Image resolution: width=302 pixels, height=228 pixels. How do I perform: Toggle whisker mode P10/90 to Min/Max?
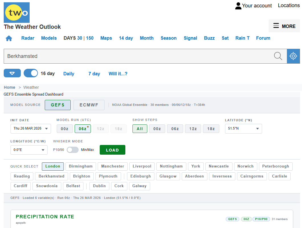[73, 150]
